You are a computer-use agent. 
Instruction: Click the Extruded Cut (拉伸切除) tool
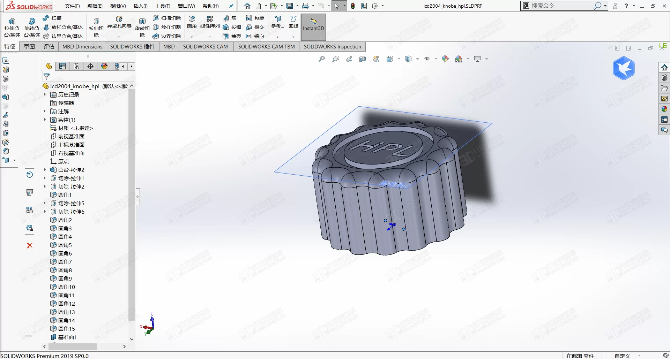click(x=96, y=28)
